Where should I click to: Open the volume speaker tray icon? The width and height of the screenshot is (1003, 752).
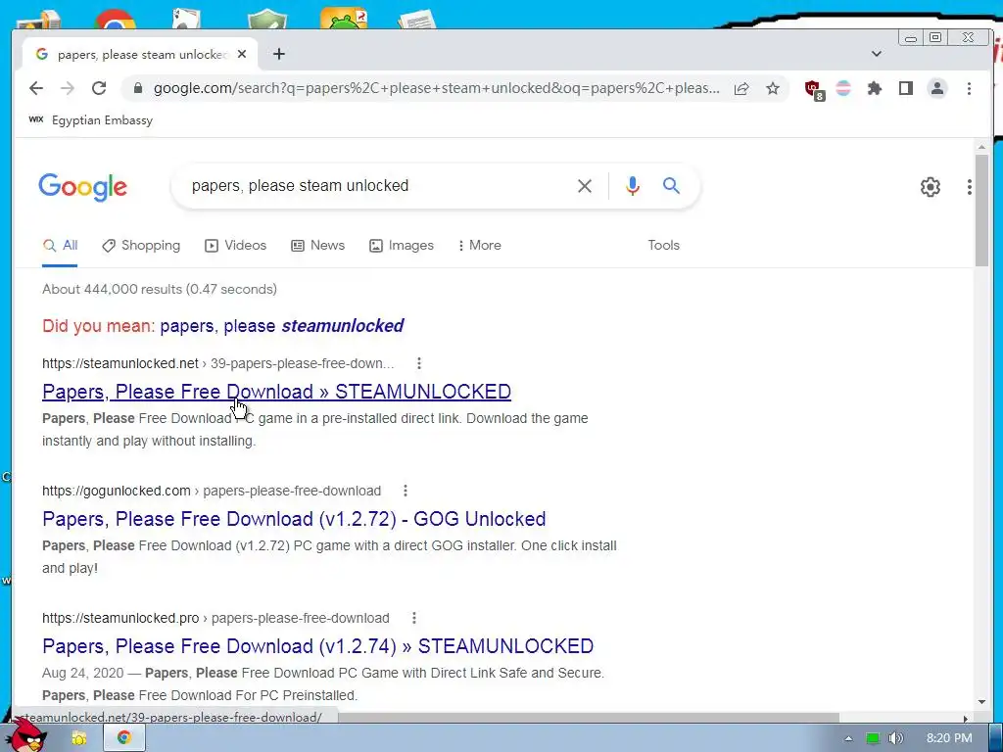coord(895,738)
